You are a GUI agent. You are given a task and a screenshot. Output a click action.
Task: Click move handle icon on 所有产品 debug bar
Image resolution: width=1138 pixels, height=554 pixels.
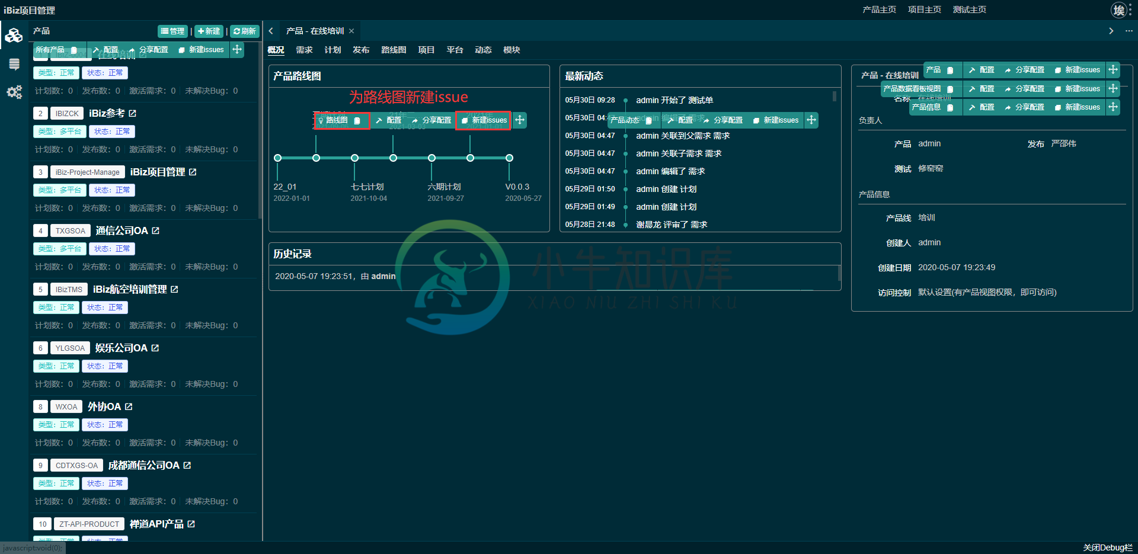[237, 50]
